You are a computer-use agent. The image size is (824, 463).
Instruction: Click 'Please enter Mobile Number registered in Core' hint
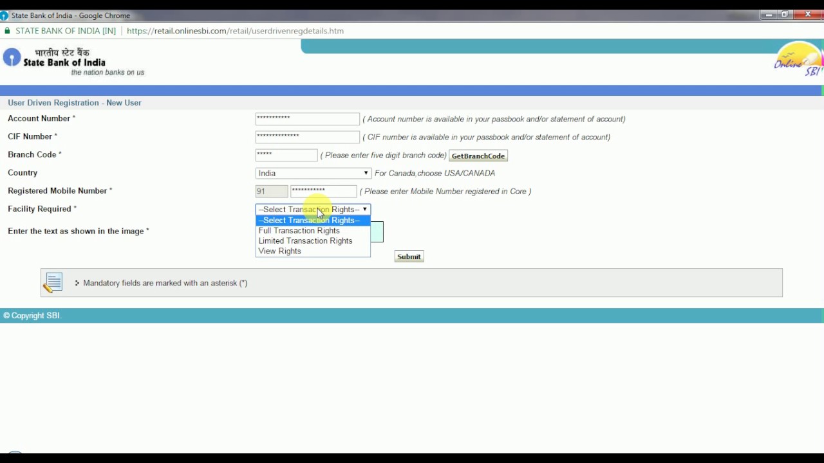click(x=445, y=191)
